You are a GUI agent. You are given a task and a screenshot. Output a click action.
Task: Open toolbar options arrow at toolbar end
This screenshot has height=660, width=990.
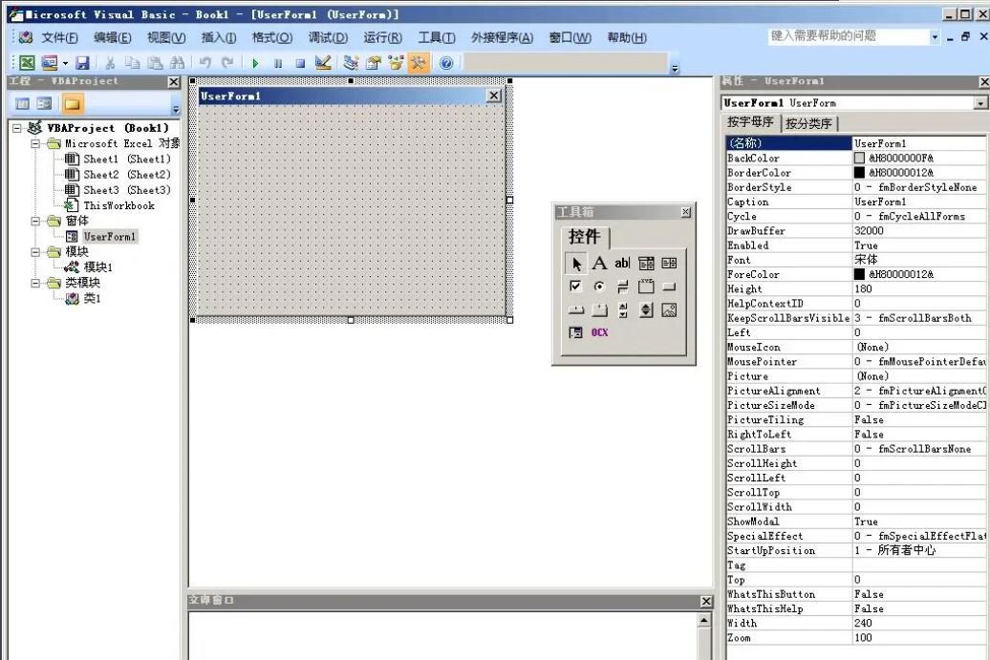(675, 68)
